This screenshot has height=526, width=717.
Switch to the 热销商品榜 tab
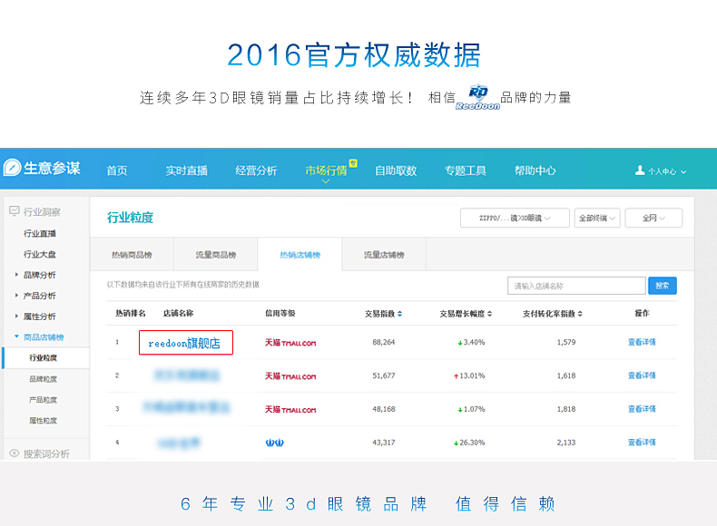[132, 255]
